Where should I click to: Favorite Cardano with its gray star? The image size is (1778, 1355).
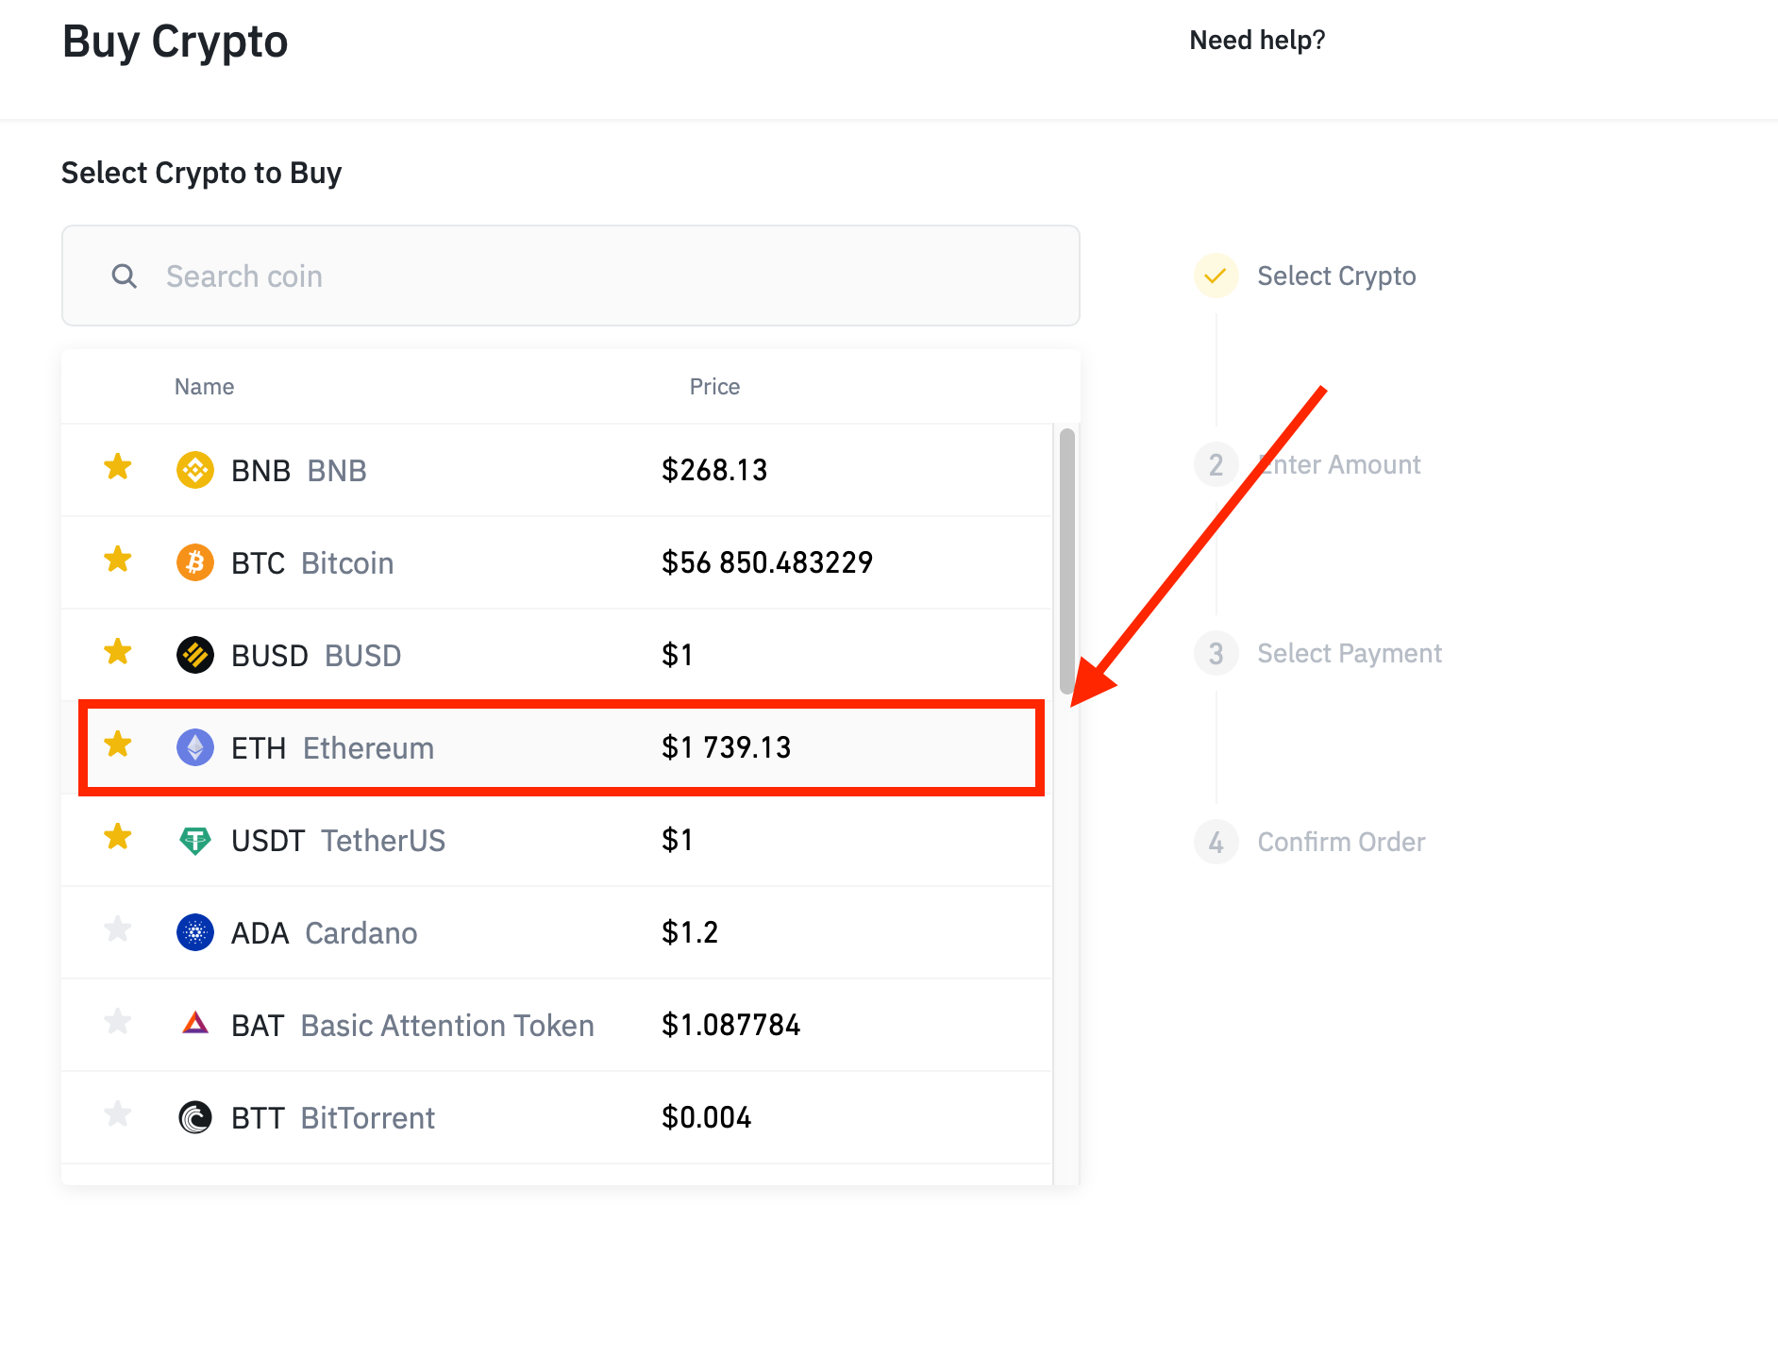(118, 929)
